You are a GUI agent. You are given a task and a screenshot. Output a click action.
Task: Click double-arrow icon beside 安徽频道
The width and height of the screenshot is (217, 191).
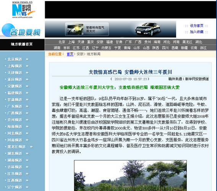click(27, 86)
